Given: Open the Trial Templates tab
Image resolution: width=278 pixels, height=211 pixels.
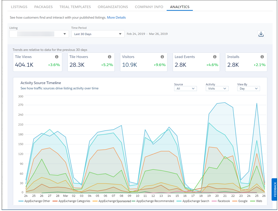Looking at the screenshot, I should coord(75,7).
